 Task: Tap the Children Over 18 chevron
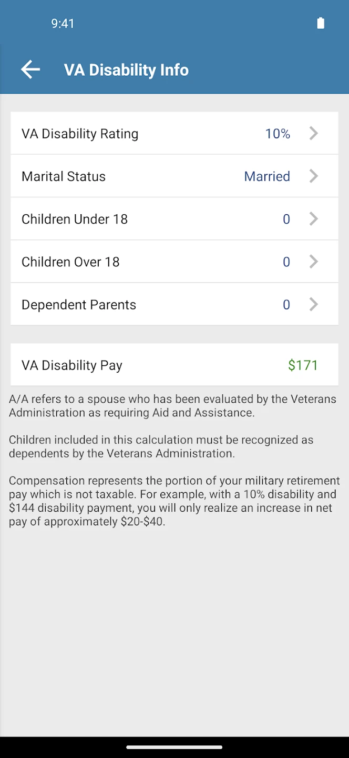tap(314, 262)
